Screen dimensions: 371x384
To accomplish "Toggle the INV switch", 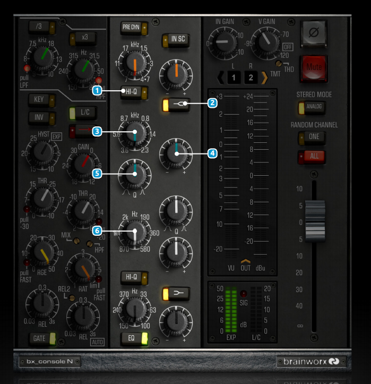I will pyautogui.click(x=41, y=118).
